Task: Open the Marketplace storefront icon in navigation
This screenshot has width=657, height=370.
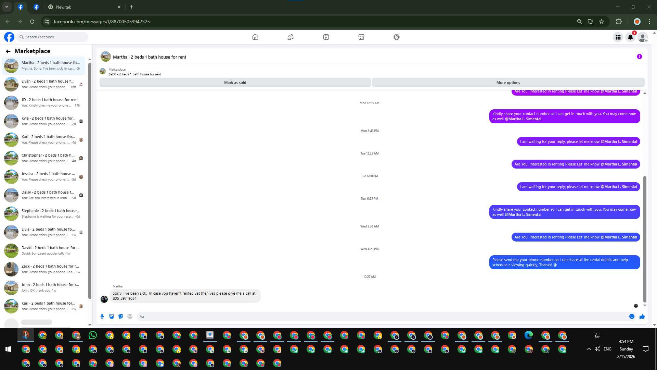Action: pyautogui.click(x=361, y=37)
